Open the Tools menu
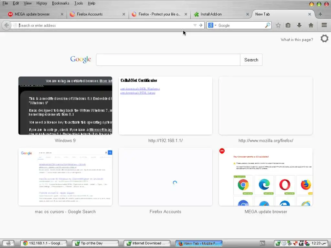 click(79, 3)
